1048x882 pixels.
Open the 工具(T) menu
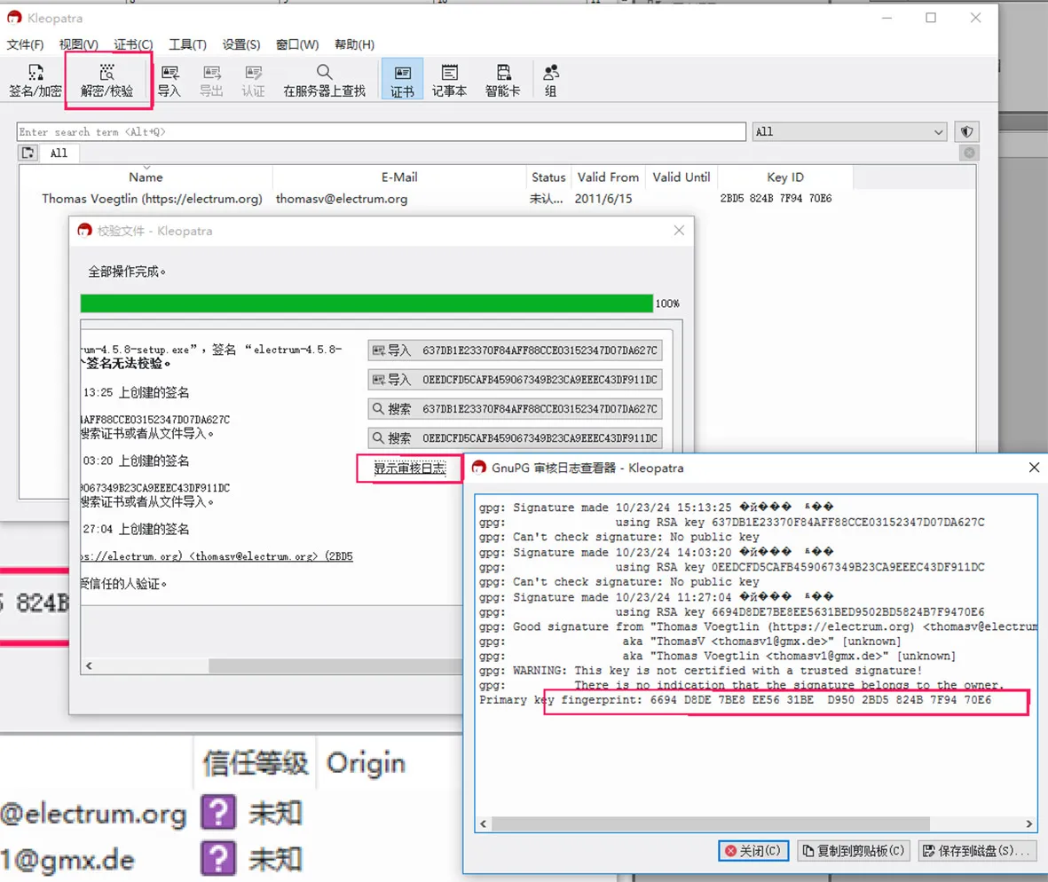click(187, 44)
